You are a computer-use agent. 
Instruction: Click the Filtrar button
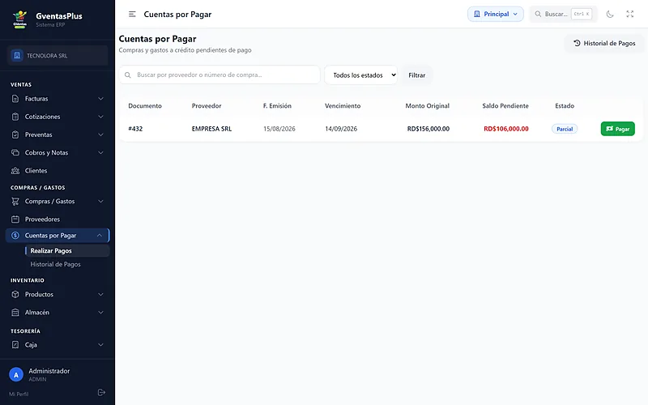coord(416,75)
